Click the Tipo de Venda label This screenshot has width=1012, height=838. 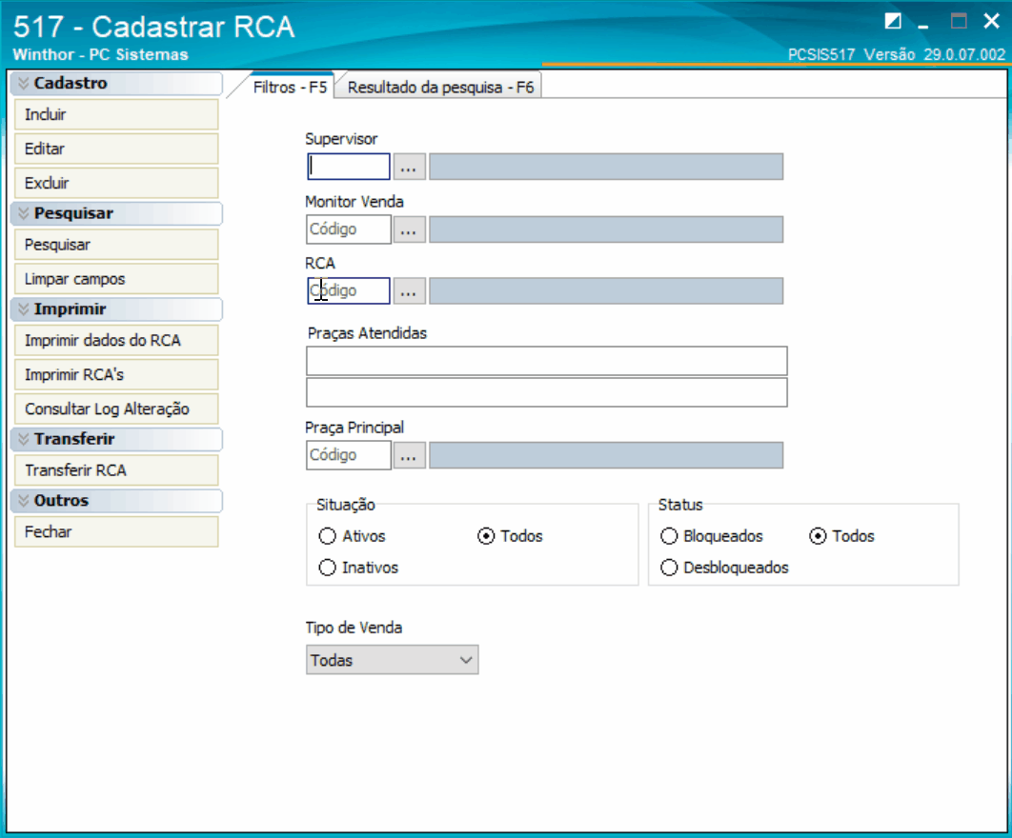(354, 628)
